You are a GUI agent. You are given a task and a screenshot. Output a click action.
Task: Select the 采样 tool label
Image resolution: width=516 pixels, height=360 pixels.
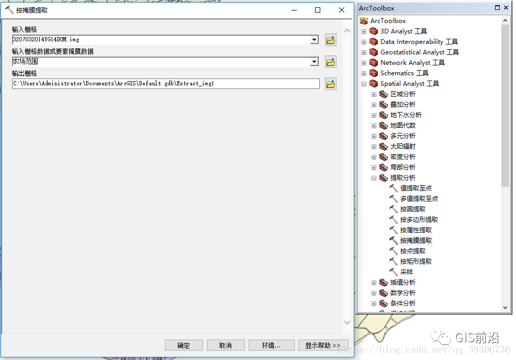(407, 272)
